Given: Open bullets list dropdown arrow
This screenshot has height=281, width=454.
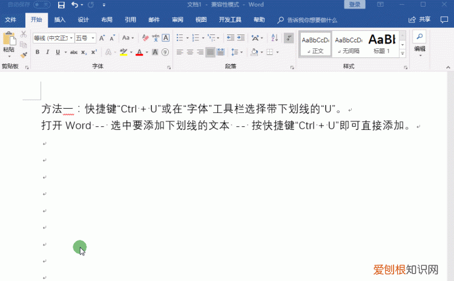Looking at the screenshot, I should (x=187, y=38).
